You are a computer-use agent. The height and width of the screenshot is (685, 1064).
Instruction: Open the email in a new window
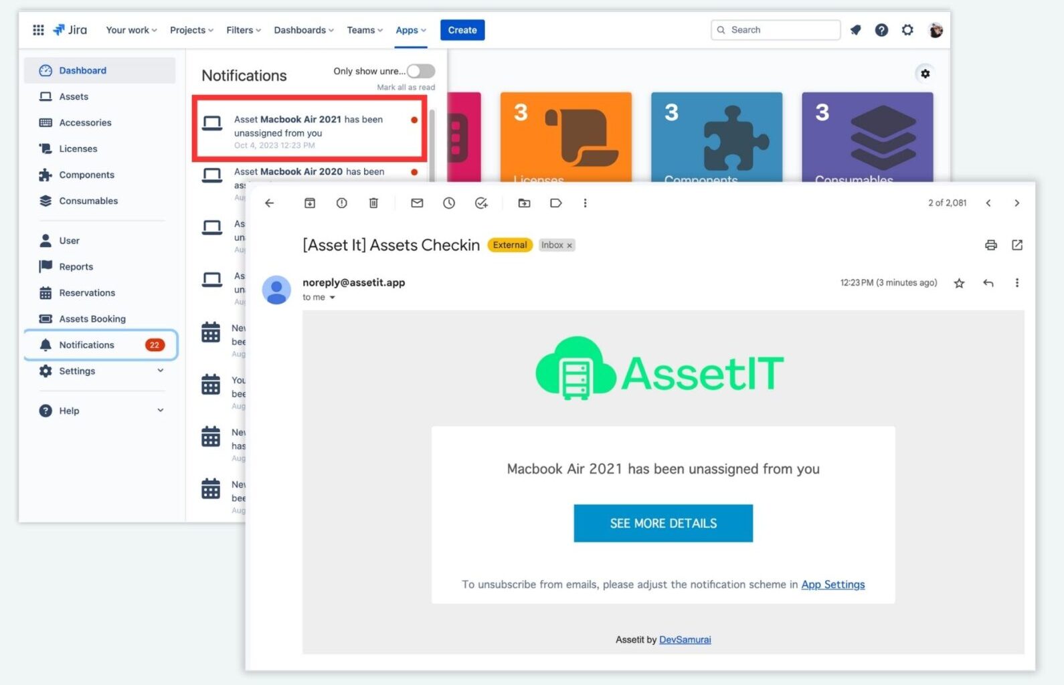pyautogui.click(x=1017, y=245)
